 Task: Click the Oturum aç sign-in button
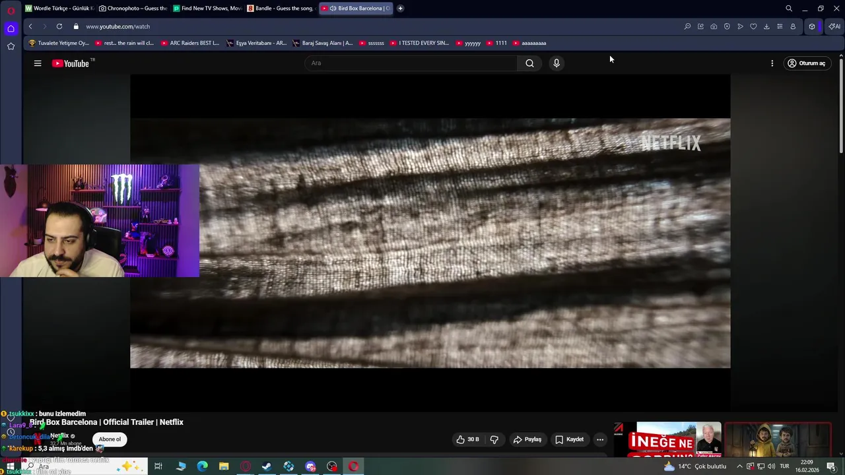pyautogui.click(x=806, y=63)
